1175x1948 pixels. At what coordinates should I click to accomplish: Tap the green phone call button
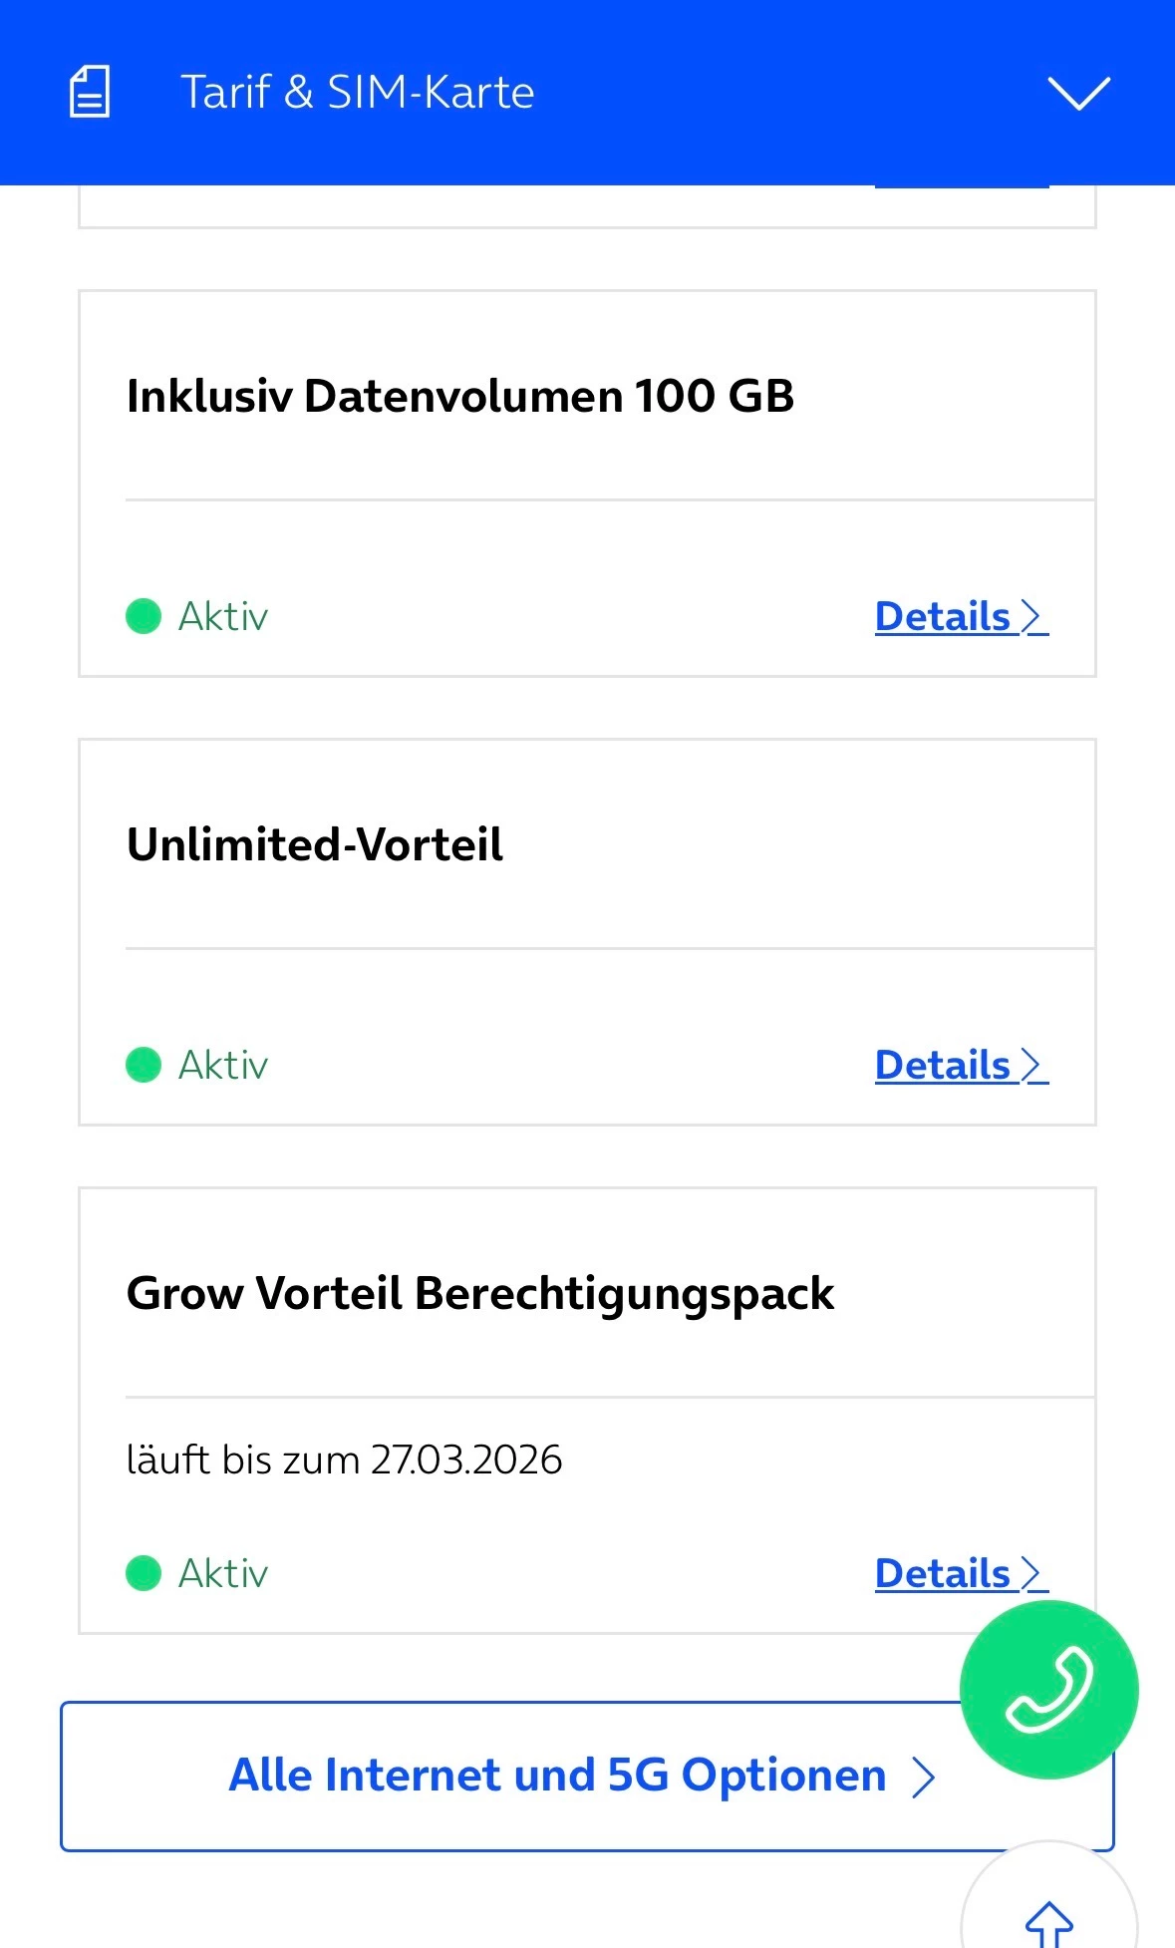coord(1048,1690)
